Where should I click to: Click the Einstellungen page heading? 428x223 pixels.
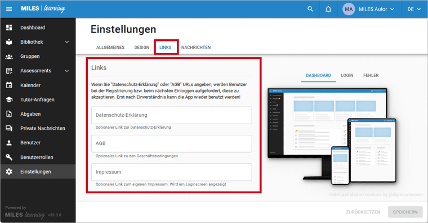[123, 29]
